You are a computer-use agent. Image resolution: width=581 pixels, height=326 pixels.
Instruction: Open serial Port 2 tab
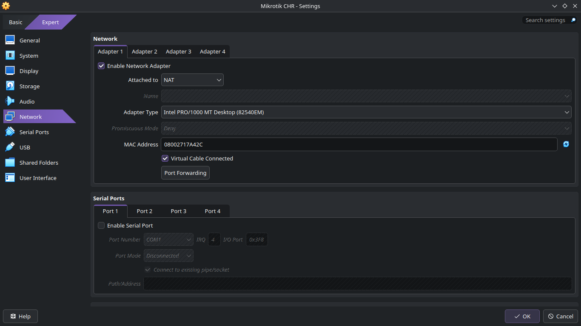tap(145, 211)
